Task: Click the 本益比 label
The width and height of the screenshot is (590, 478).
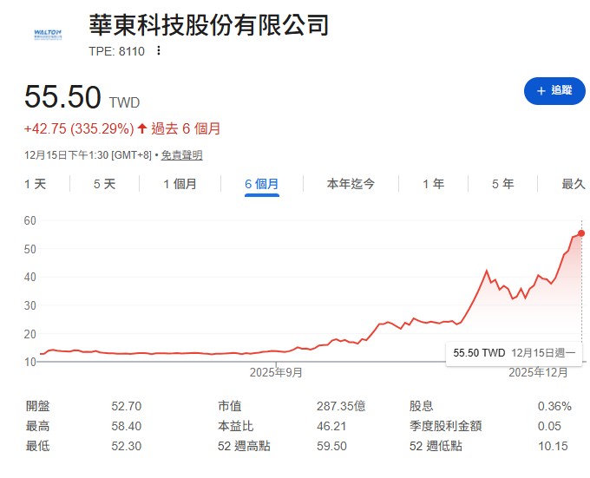Action: click(235, 426)
